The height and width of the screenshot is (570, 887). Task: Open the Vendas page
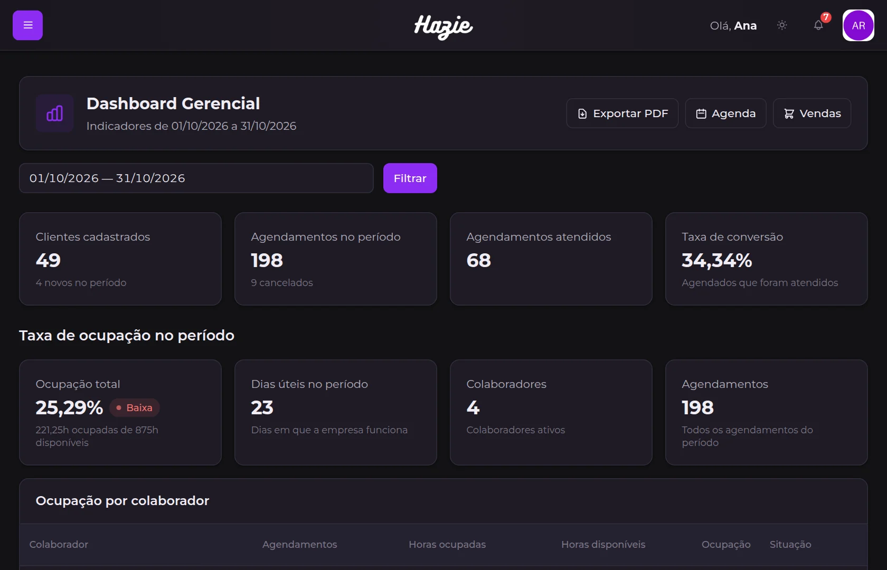812,113
